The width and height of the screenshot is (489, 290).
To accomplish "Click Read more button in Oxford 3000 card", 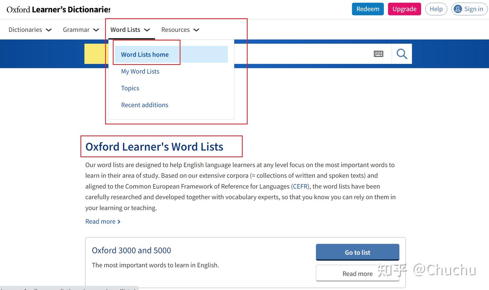I will 358,274.
